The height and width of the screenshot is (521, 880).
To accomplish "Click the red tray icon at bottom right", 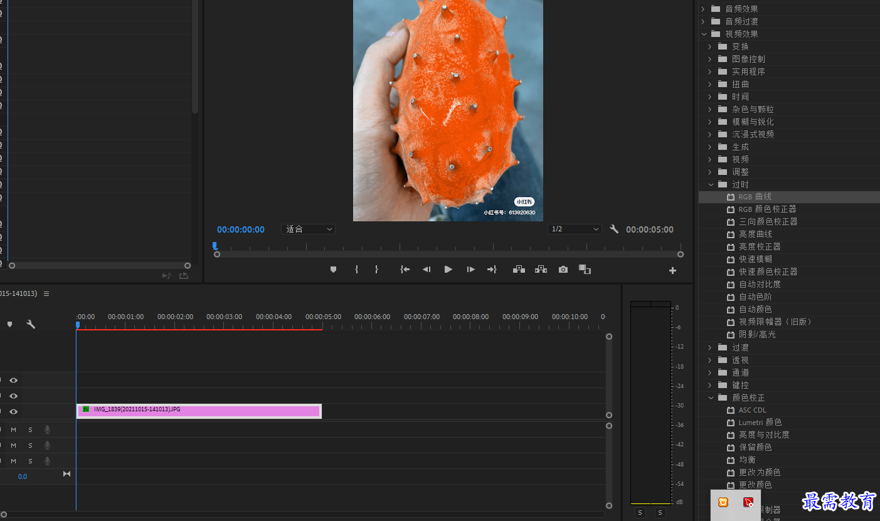I will coord(748,502).
